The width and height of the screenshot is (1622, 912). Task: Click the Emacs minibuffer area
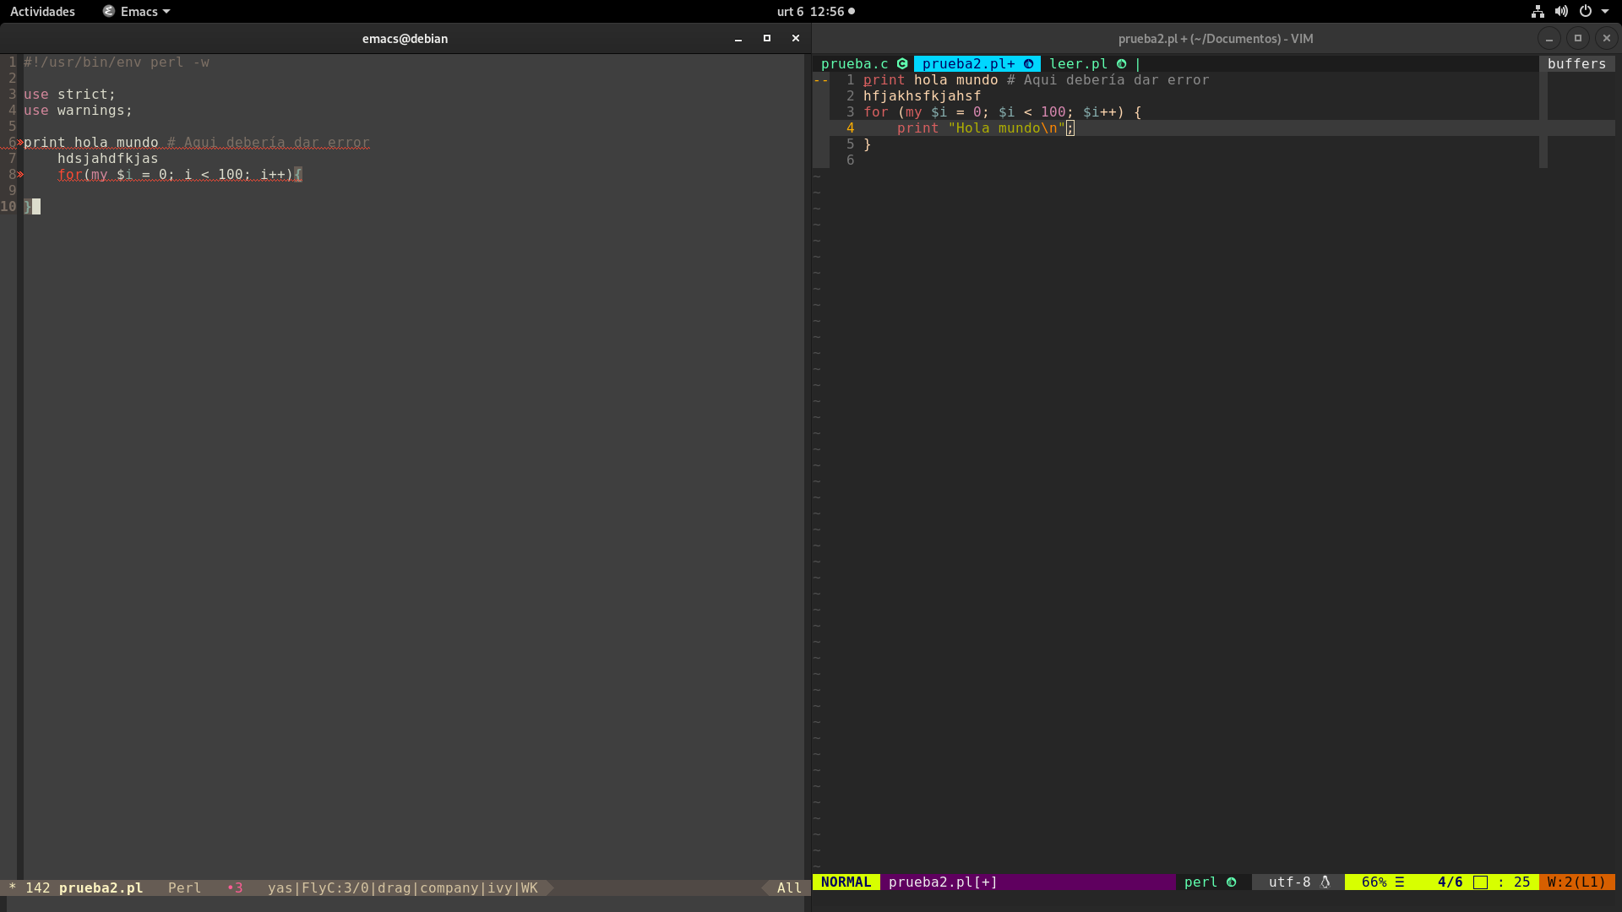coord(405,904)
